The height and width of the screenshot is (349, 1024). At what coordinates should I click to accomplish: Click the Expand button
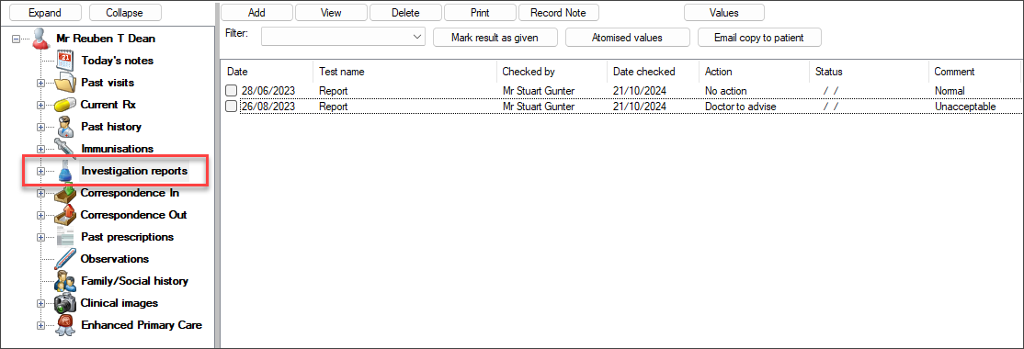coord(44,12)
